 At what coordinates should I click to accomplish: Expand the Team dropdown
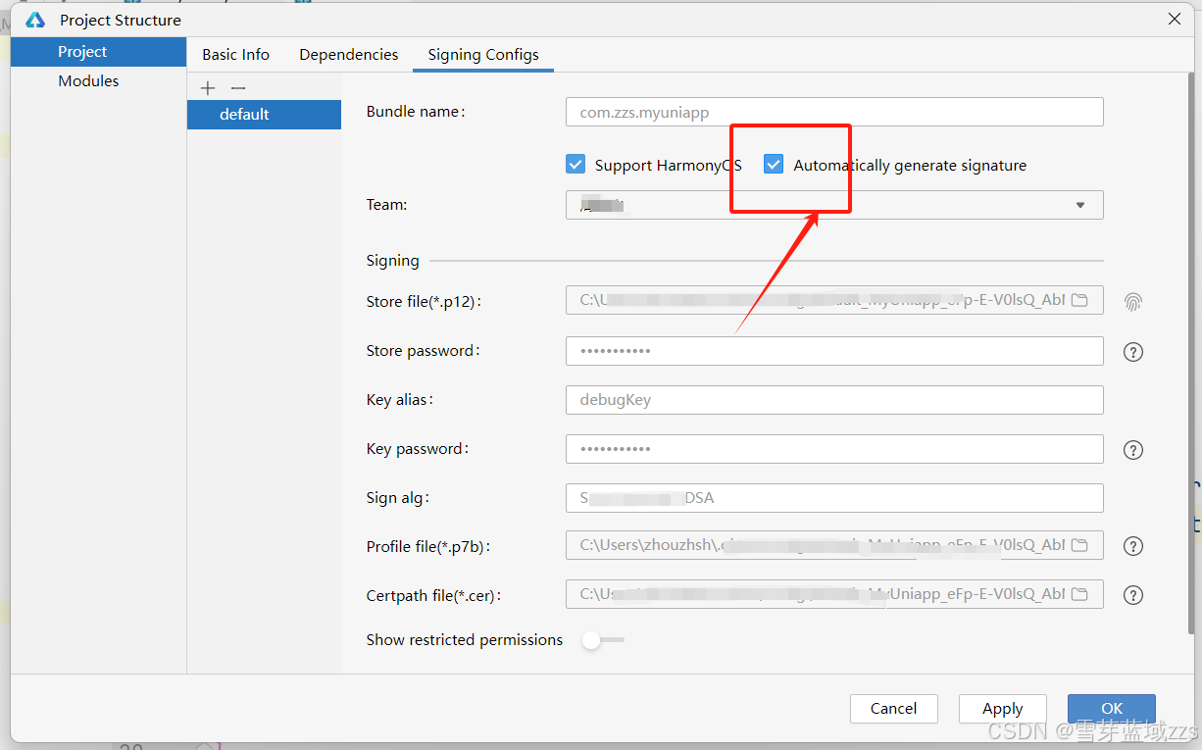click(1079, 205)
